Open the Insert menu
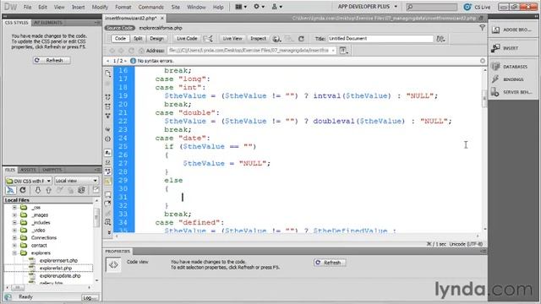Screen dimensions: 541x304 point(79,7)
